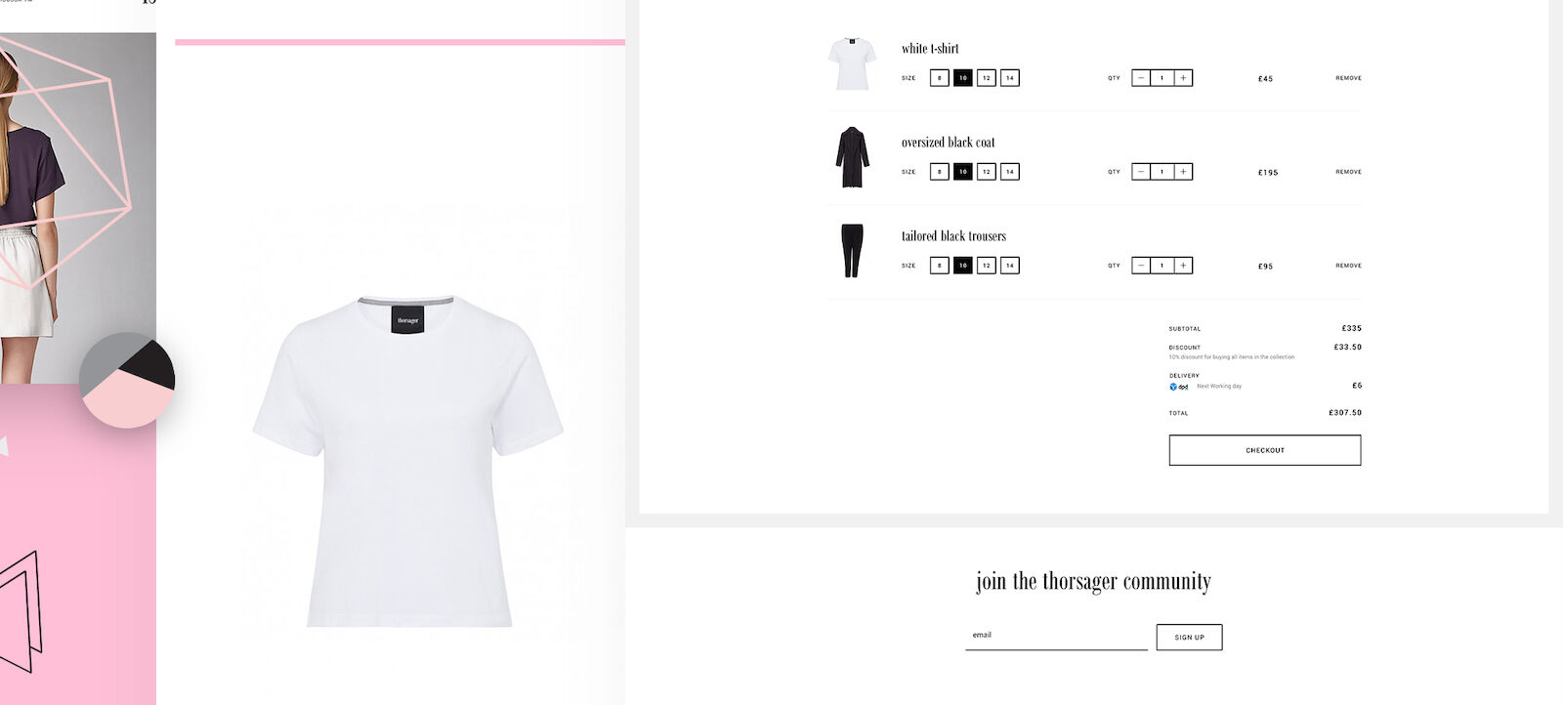Image resolution: width=1563 pixels, height=705 pixels.
Task: Decrease oversized black coat quantity
Action: [x=1141, y=172]
